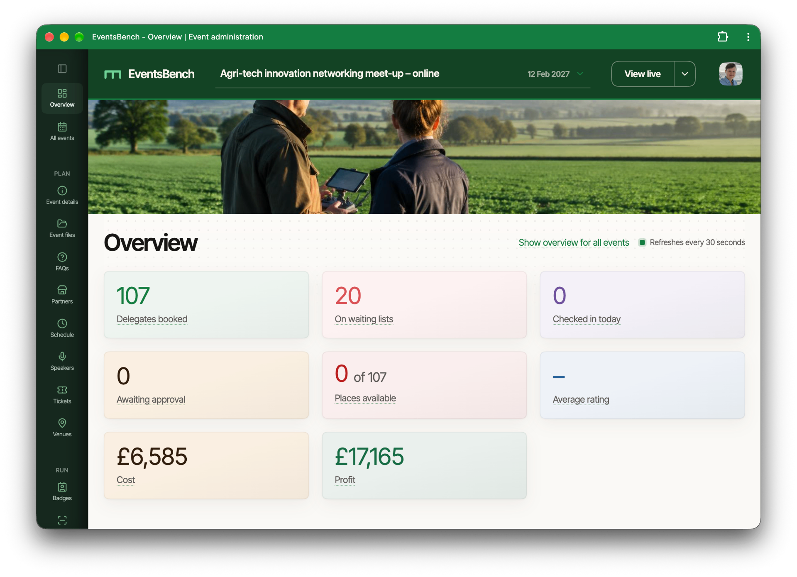Screen dimensions: 797x577
Task: Click the EventsBench logo
Action: coord(149,74)
